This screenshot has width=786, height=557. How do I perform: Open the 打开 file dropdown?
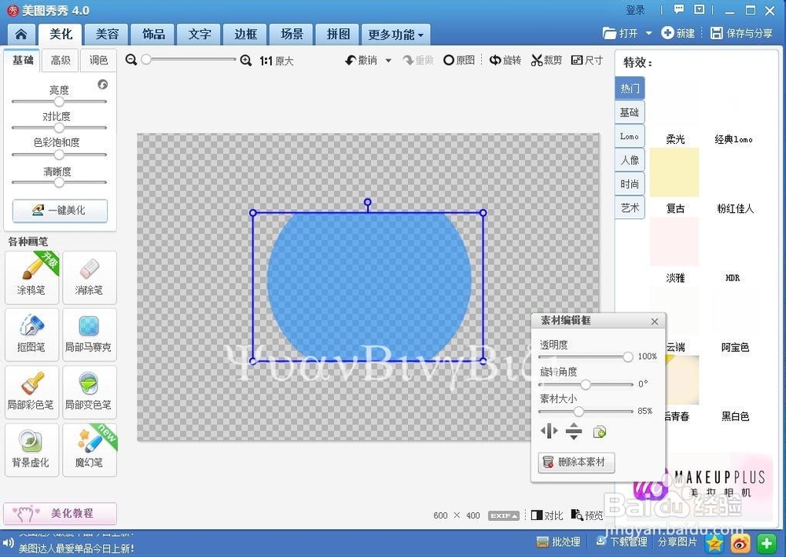[647, 33]
